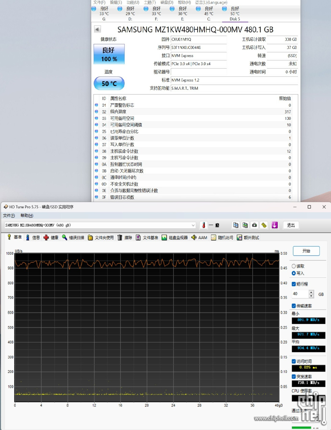Select the C: drive status icon
The image size is (331, 430).
tap(198, 9)
